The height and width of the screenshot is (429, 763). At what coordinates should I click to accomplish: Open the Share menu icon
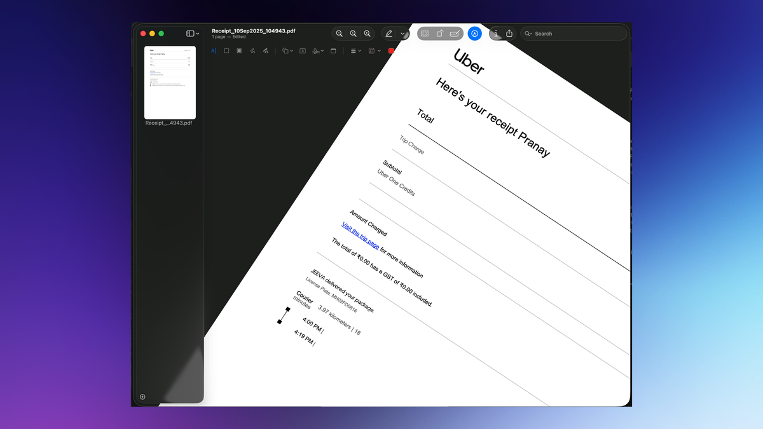coord(509,34)
